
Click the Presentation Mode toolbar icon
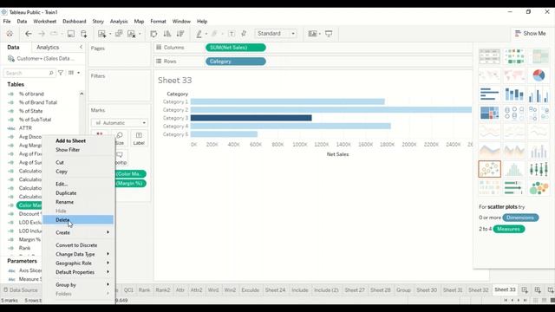pyautogui.click(x=329, y=34)
